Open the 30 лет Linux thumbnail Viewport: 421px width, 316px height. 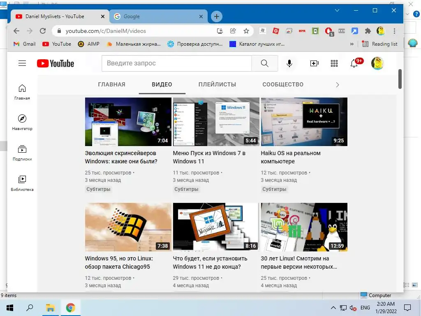(x=304, y=227)
